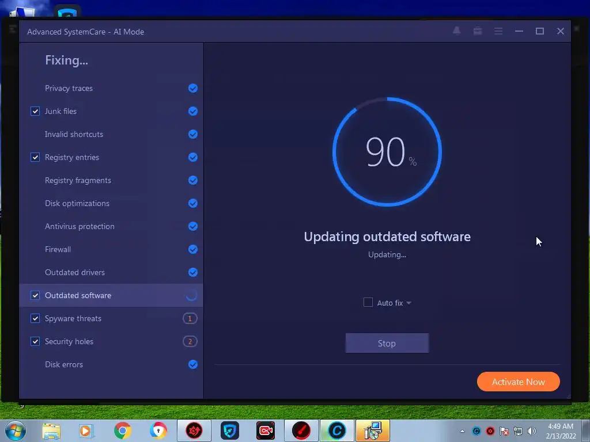Viewport: 590px width, 442px height.
Task: Open File Explorer from taskbar
Action: [x=51, y=431]
